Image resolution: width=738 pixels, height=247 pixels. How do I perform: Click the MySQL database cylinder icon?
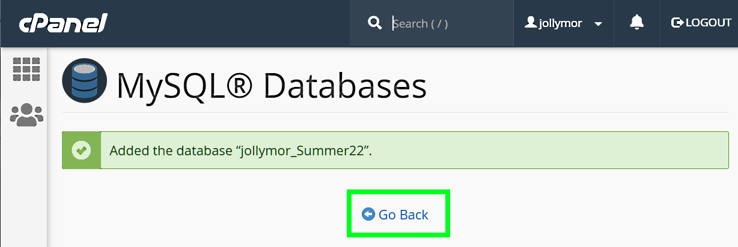(85, 81)
